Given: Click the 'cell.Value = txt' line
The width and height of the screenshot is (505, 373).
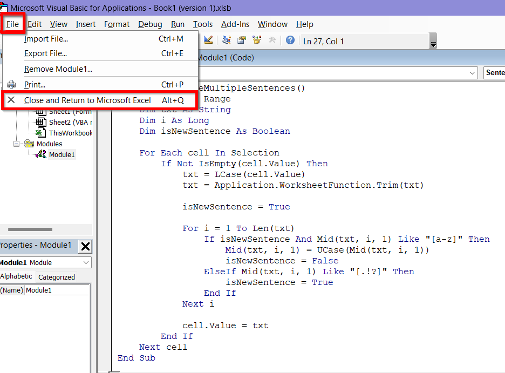Looking at the screenshot, I should coord(226,325).
